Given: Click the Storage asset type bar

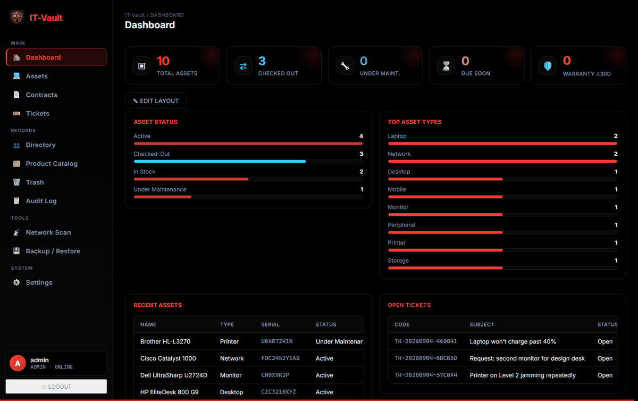Looking at the screenshot, I should (x=502, y=268).
